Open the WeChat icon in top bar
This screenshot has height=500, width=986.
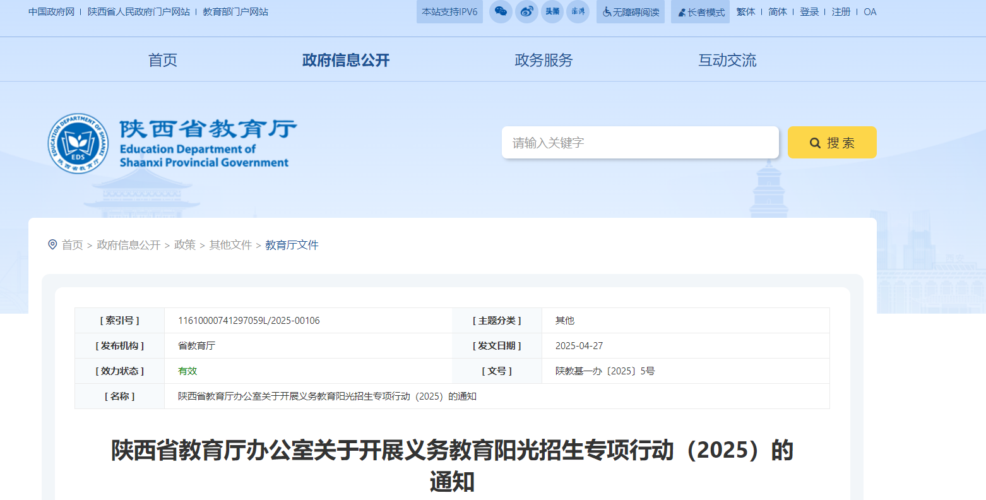click(501, 11)
